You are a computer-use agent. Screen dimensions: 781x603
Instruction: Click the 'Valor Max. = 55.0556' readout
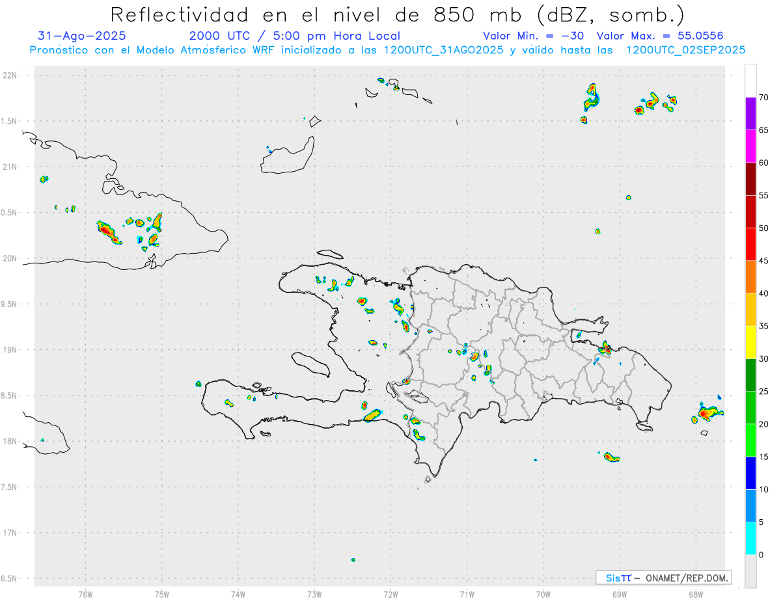[x=660, y=36]
